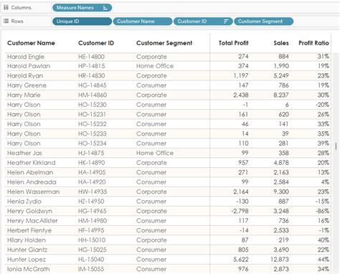Select the name Hunter Lopez
This screenshot has height=274, width=340.
point(27,260)
